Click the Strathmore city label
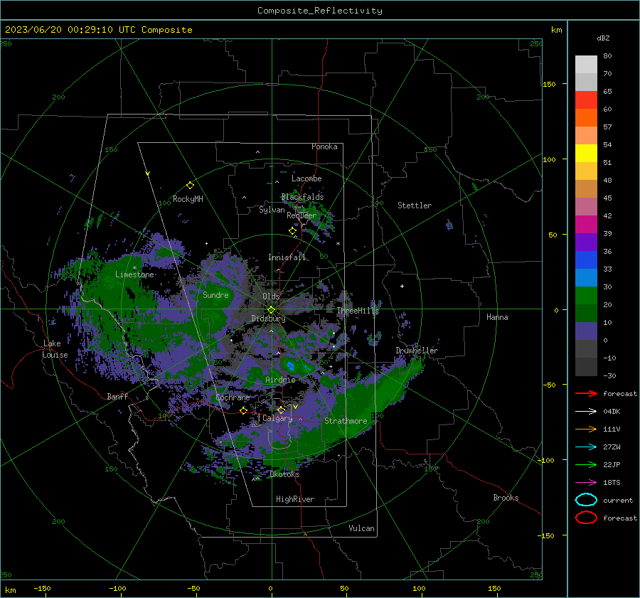Screen dimensions: 640x598 pos(346,421)
